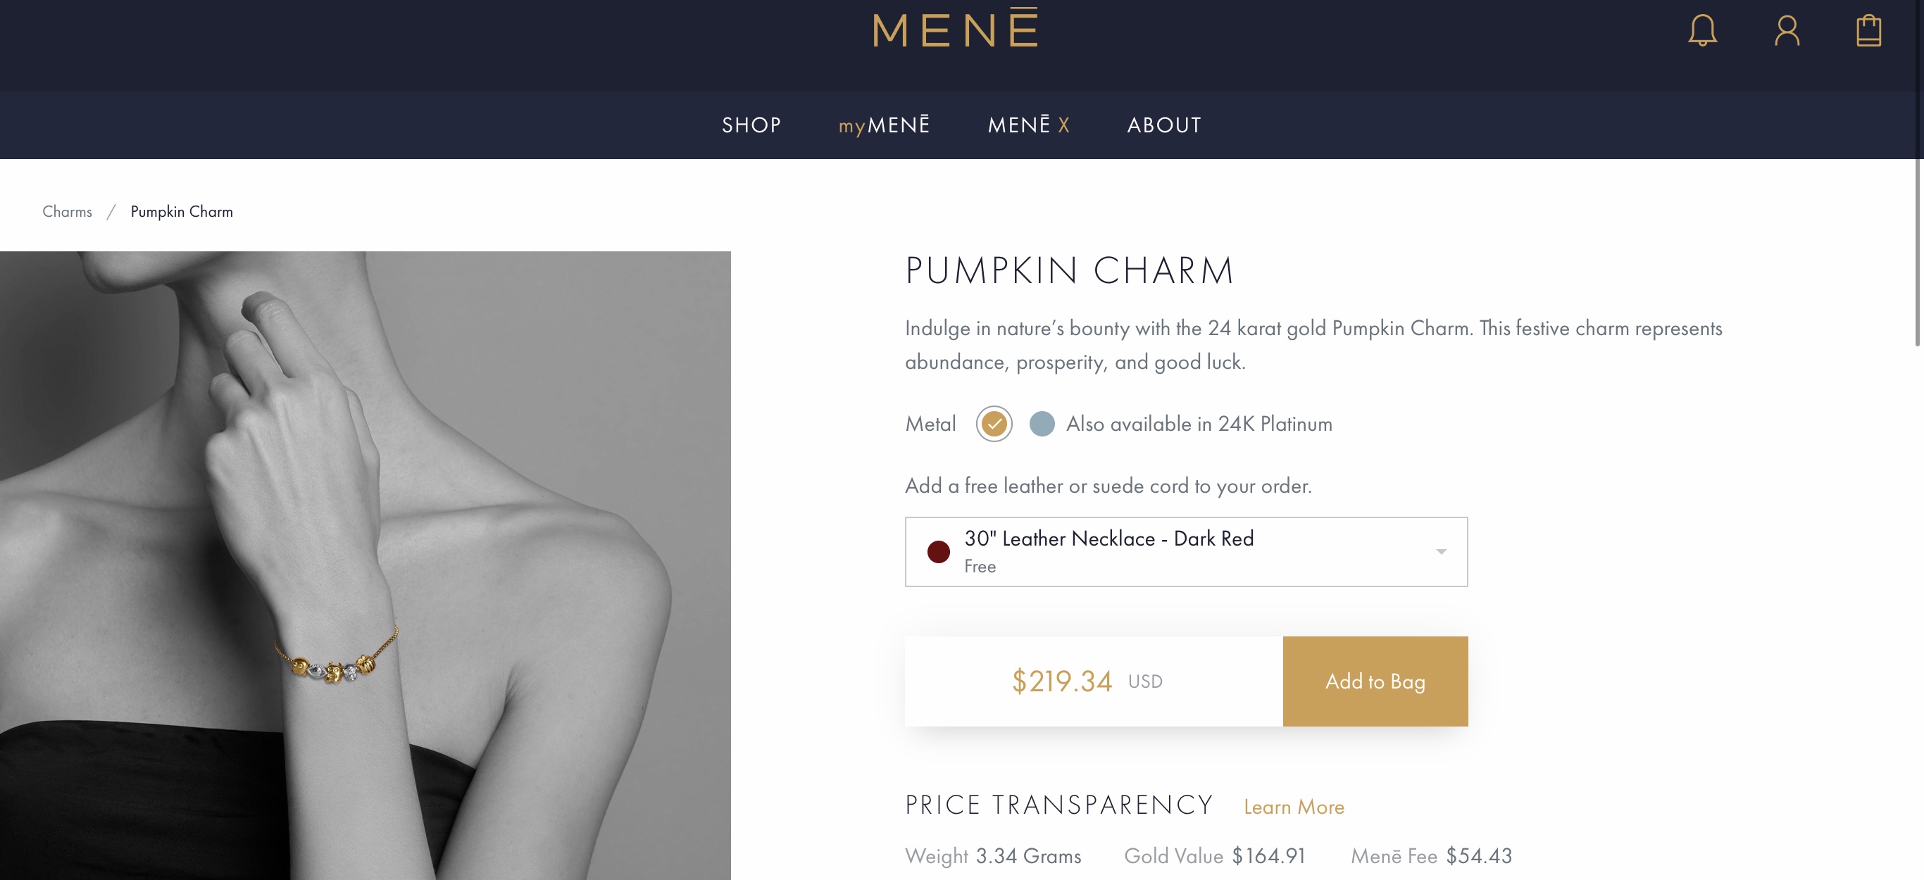Open the shopping bag icon
This screenshot has height=880, width=1924.
[x=1868, y=30]
